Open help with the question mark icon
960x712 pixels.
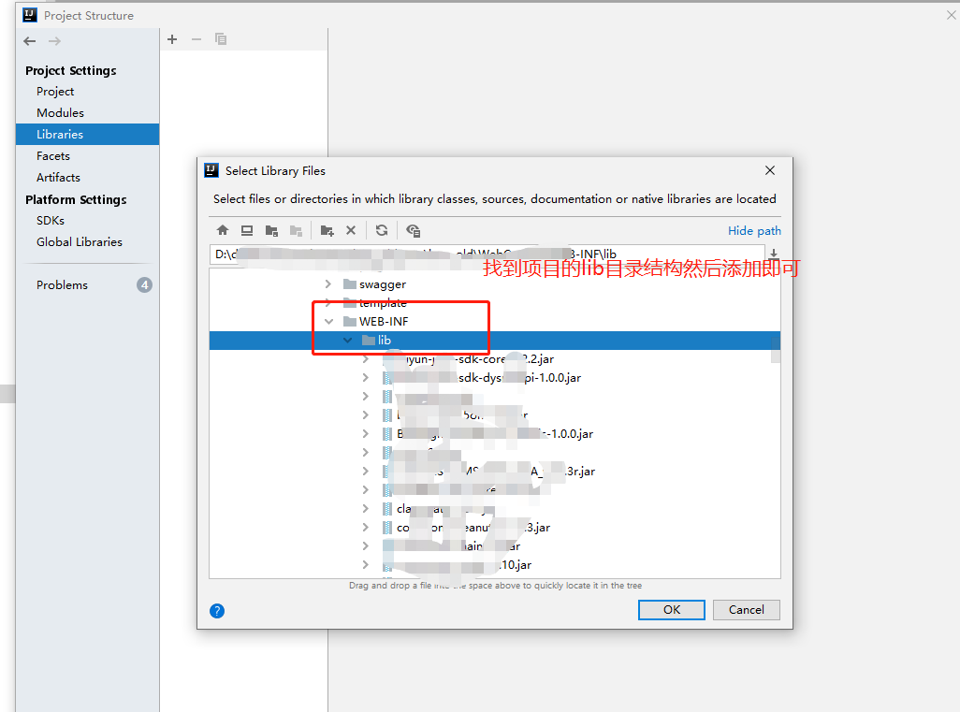pos(217,610)
